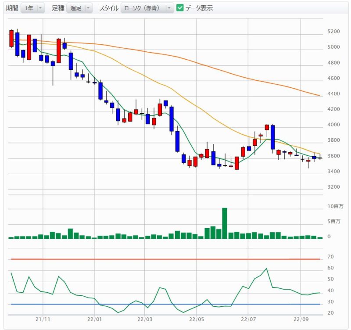Click the large blue candlestick near price 4000
This screenshot has height=330, width=351.
click(x=273, y=137)
